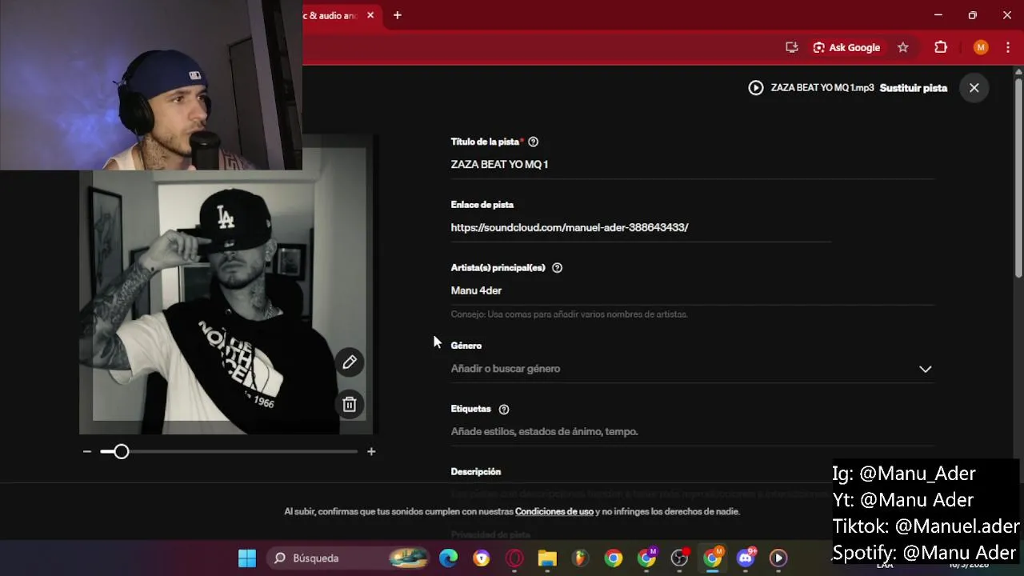Open a new browser tab
The image size is (1024, 576).
coord(397,15)
